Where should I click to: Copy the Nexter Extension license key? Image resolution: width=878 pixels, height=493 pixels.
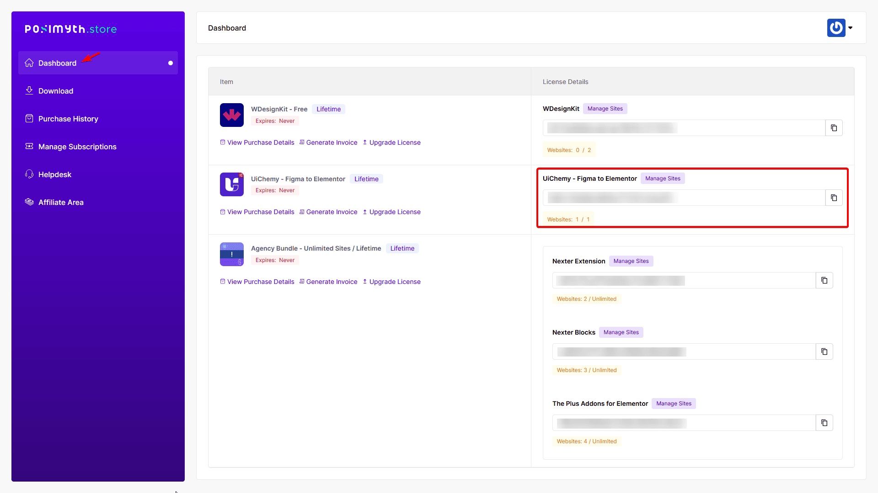[824, 280]
